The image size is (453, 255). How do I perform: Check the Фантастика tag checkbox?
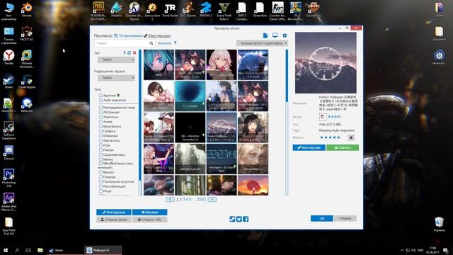tap(101, 140)
